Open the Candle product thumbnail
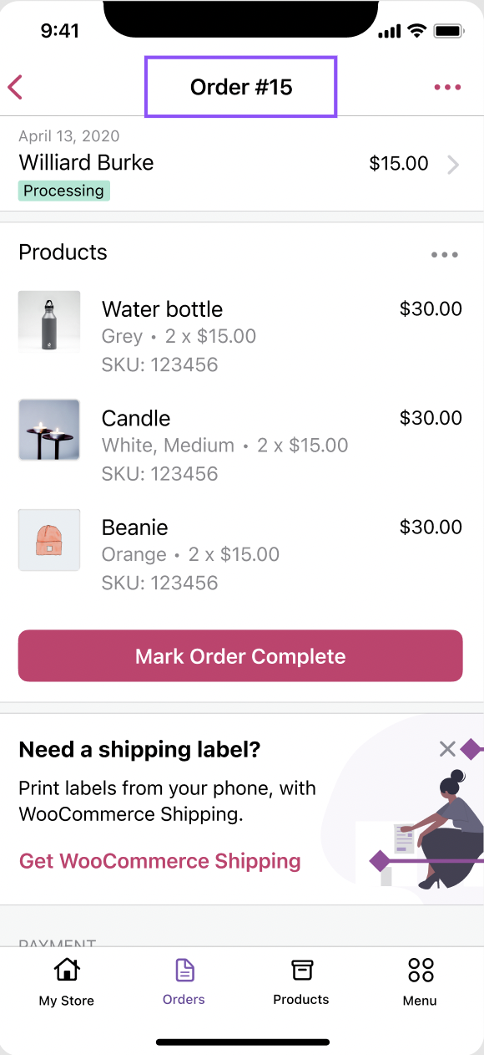484x1055 pixels. coord(48,430)
